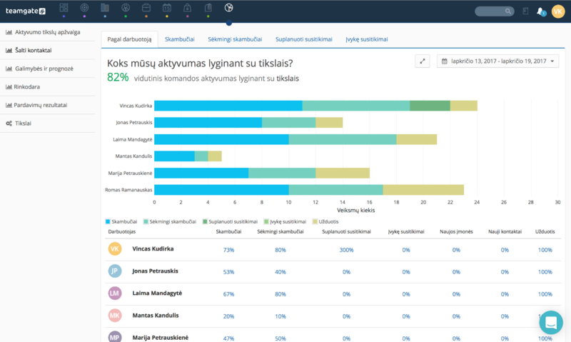The image size is (571, 342).
Task: Open the deals briefcase icon in top navigation
Action: pos(146,8)
